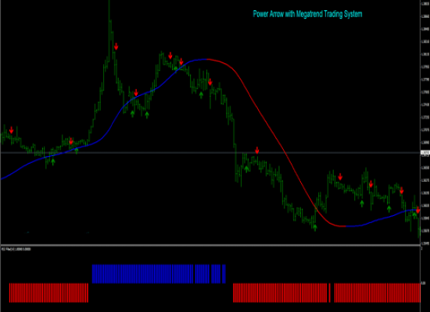Click the red sell arrow beside the tallest price spike
Image resolution: width=430 pixels, height=312 pixels.
click(x=116, y=46)
